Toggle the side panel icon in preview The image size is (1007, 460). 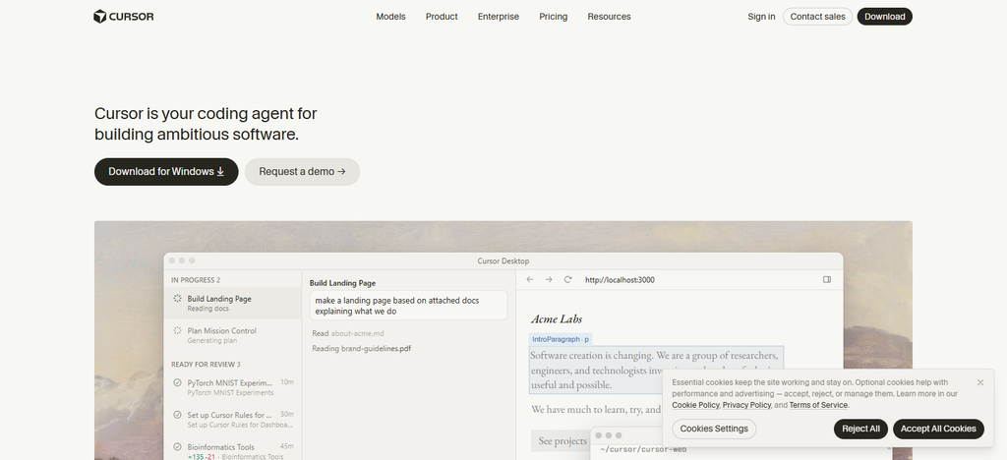click(827, 280)
